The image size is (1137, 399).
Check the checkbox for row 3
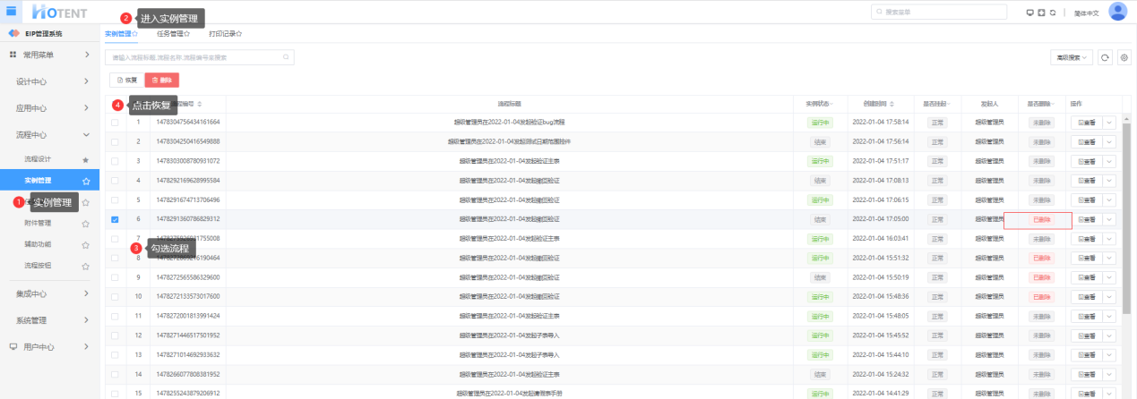tap(115, 161)
